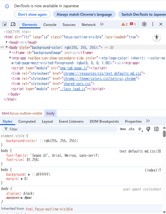Open the Properties tab
166x214 pixels.
(133, 121)
